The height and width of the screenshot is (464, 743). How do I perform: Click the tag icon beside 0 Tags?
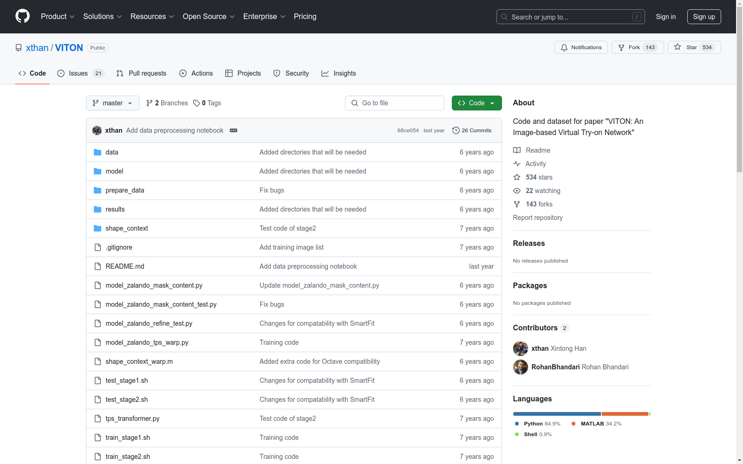[x=196, y=103]
